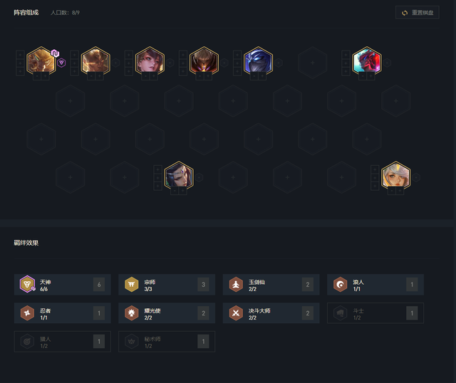Image resolution: width=456 pixels, height=383 pixels.
Task: Select the inactive 秘术师 1/2 trait card
Action: [167, 342]
